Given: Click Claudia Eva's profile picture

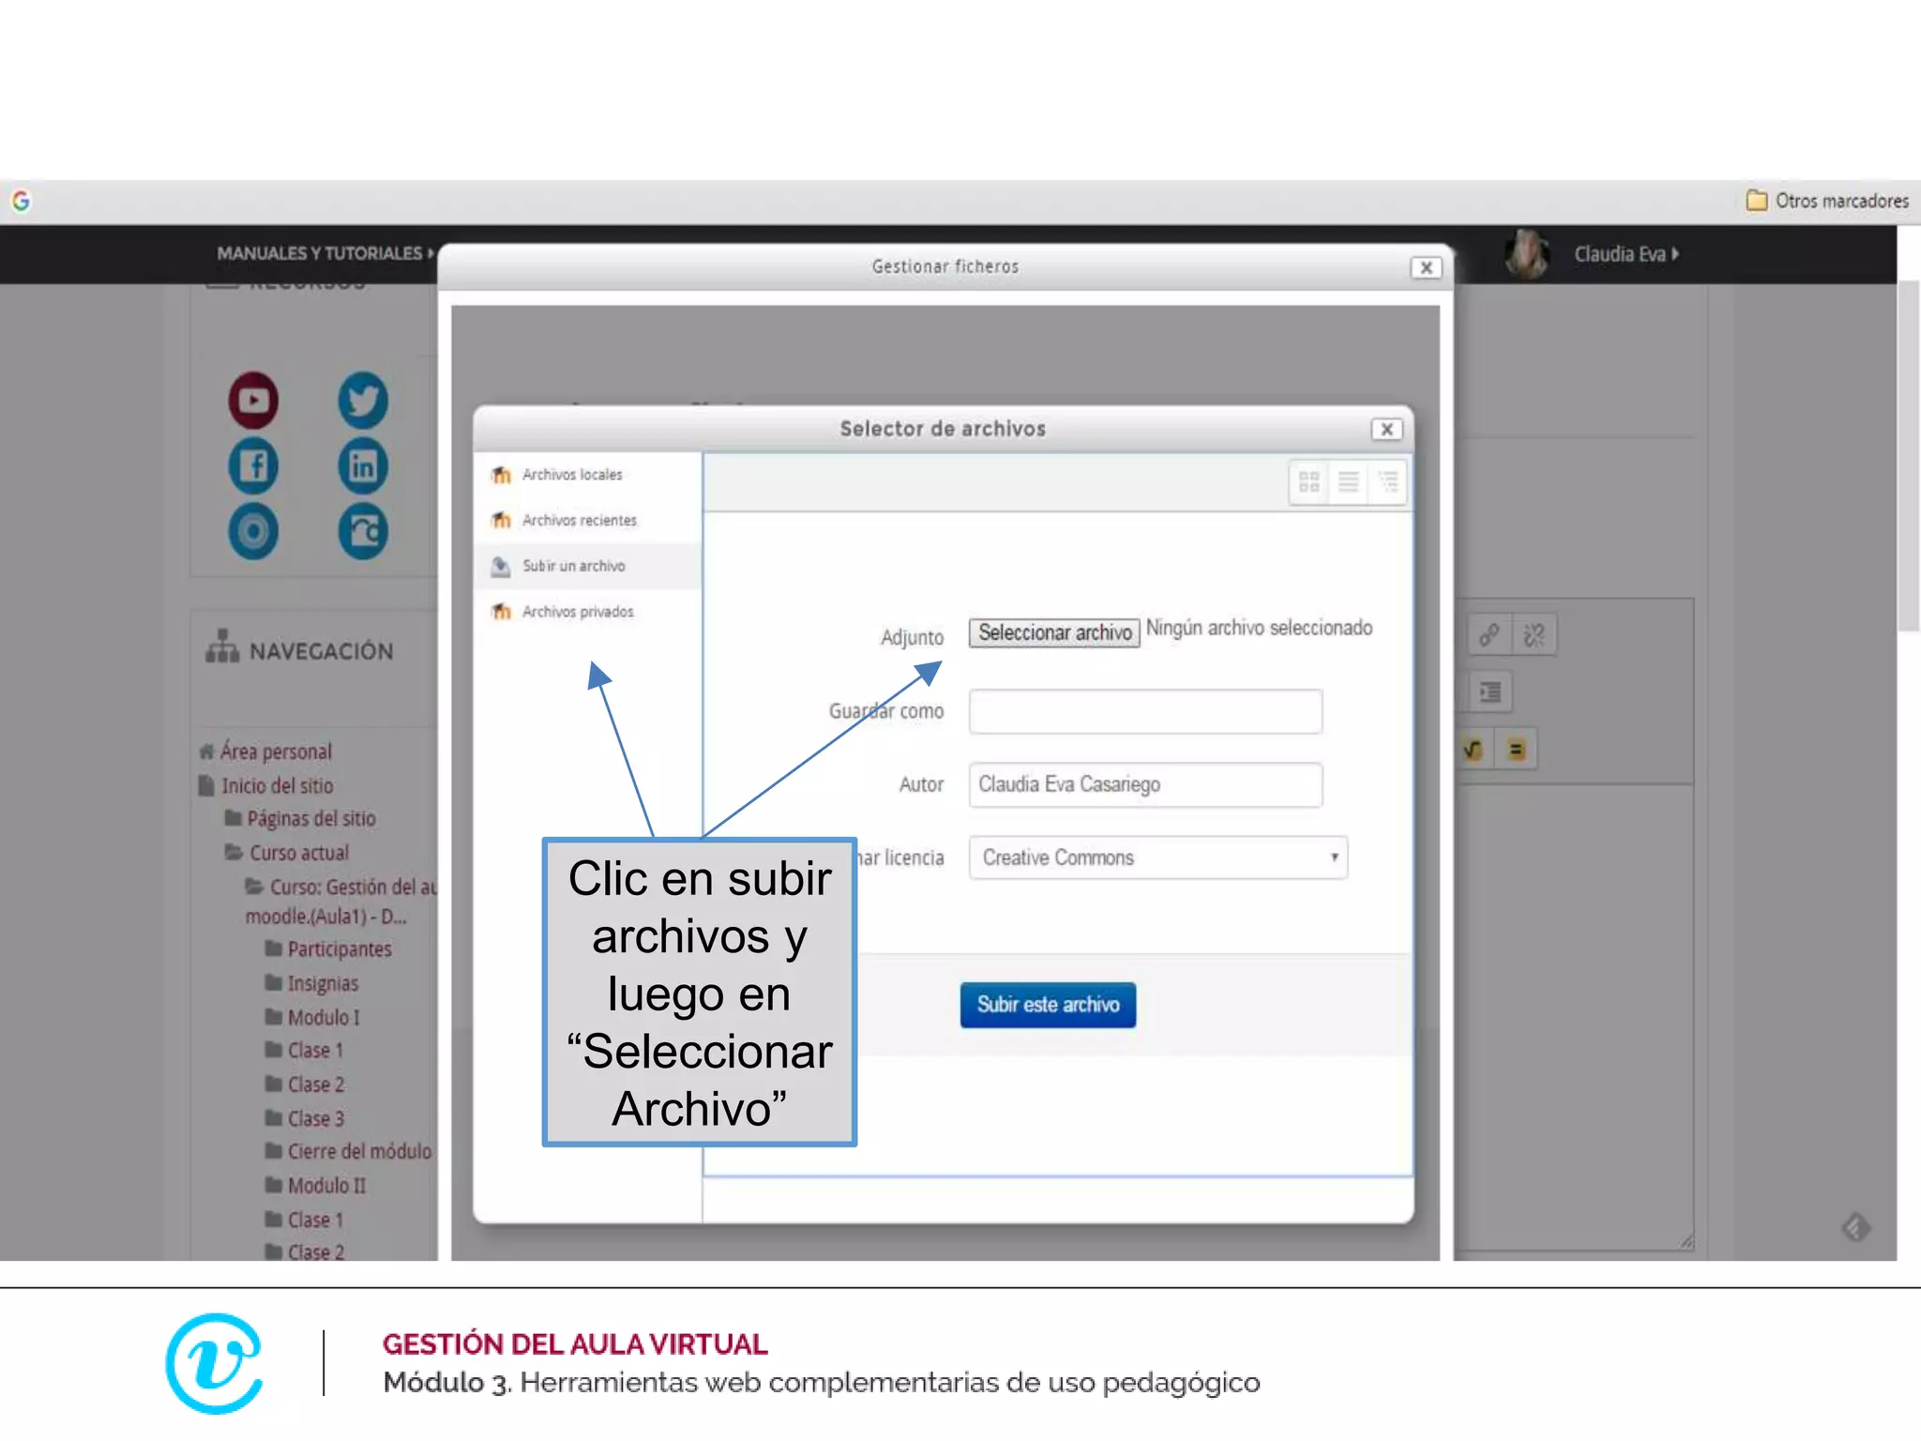Looking at the screenshot, I should click(1527, 254).
